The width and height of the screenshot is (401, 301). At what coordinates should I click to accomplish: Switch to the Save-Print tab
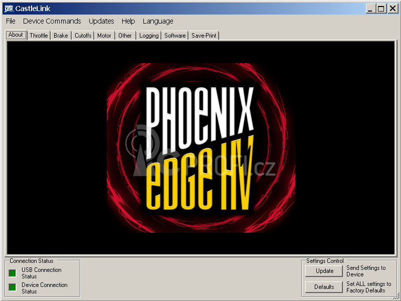pyautogui.click(x=204, y=36)
